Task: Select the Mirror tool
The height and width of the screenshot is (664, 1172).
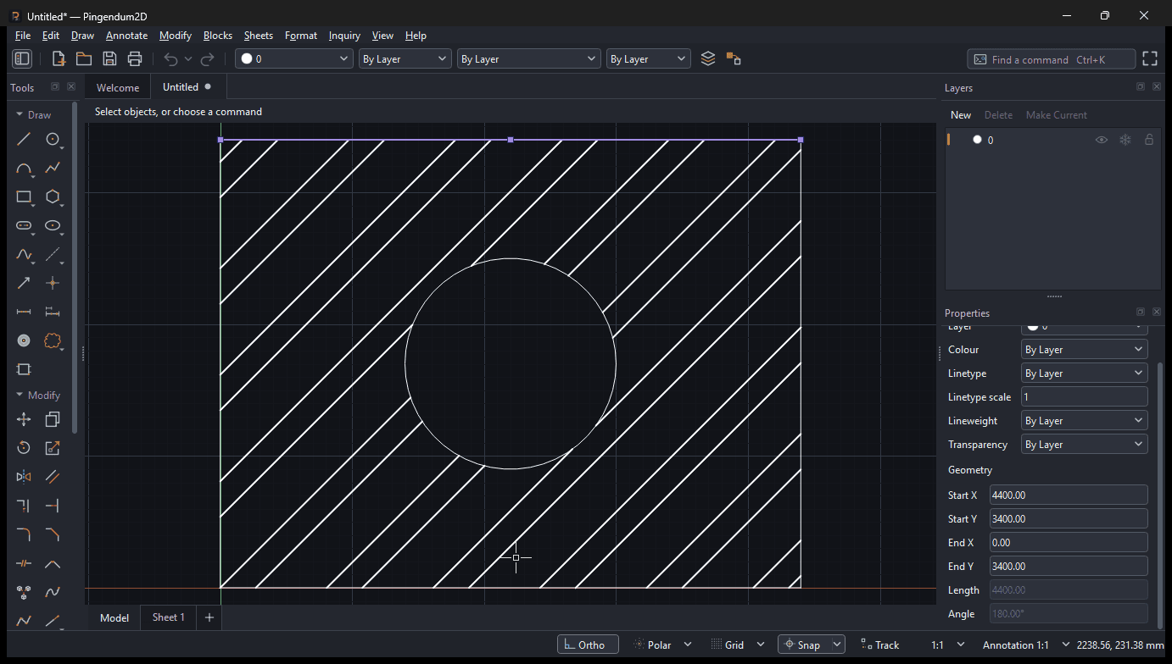Action: [24, 477]
